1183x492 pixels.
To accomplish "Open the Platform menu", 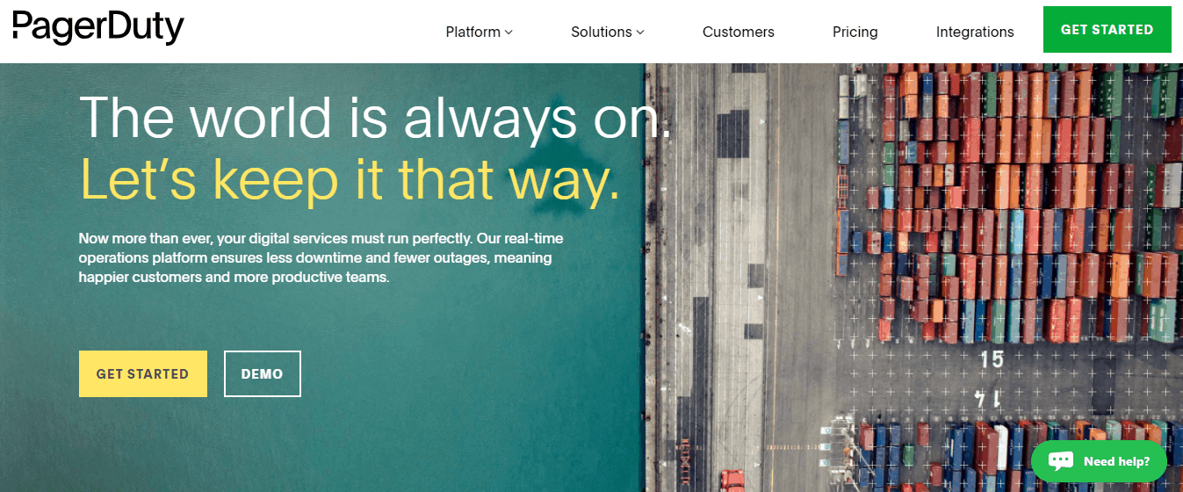I will 479,32.
